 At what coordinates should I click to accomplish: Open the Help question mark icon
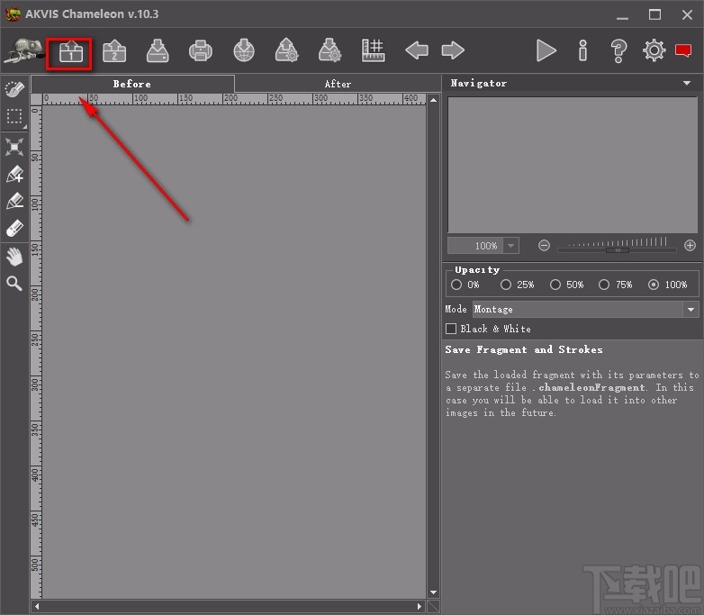(x=618, y=50)
